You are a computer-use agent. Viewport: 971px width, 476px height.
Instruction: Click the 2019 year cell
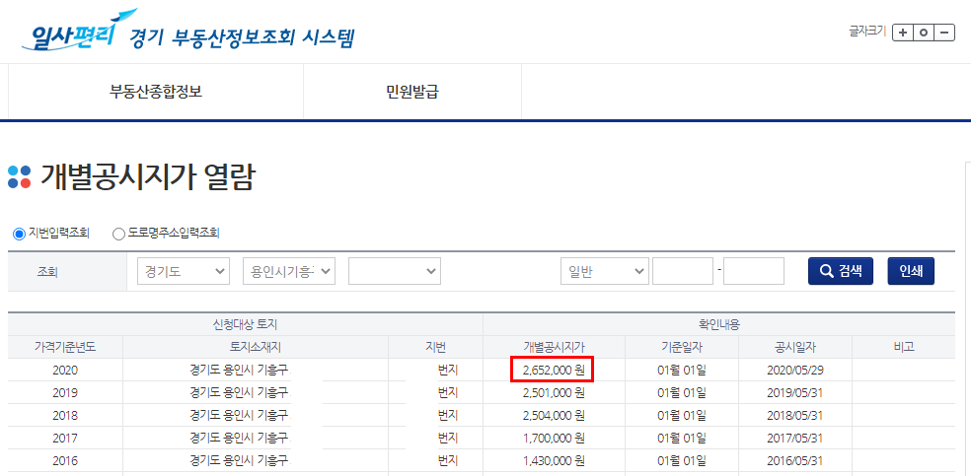pyautogui.click(x=65, y=392)
